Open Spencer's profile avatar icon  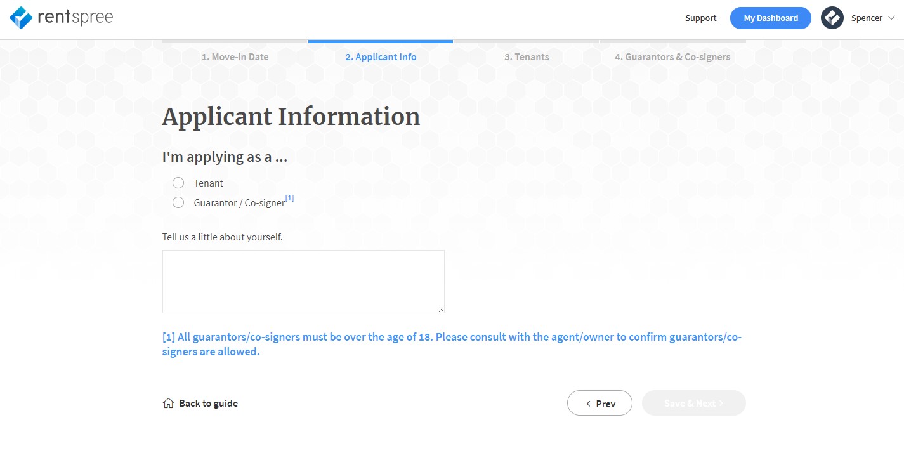(832, 18)
